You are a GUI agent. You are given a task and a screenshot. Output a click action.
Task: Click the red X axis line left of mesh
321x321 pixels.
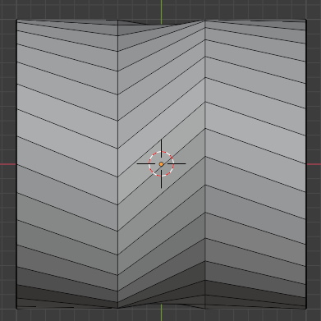pos(8,164)
